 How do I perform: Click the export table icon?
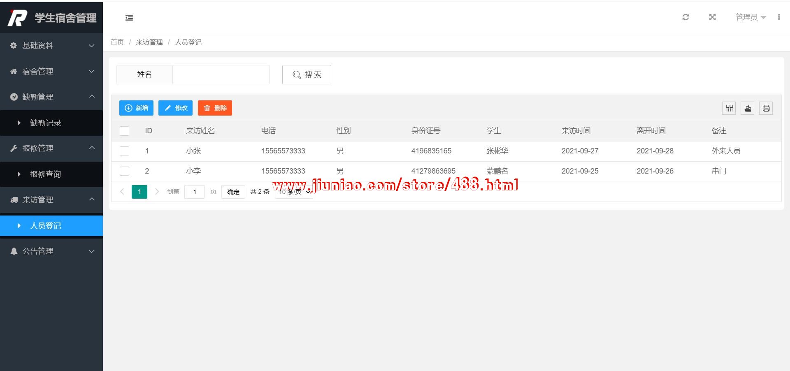pos(748,108)
